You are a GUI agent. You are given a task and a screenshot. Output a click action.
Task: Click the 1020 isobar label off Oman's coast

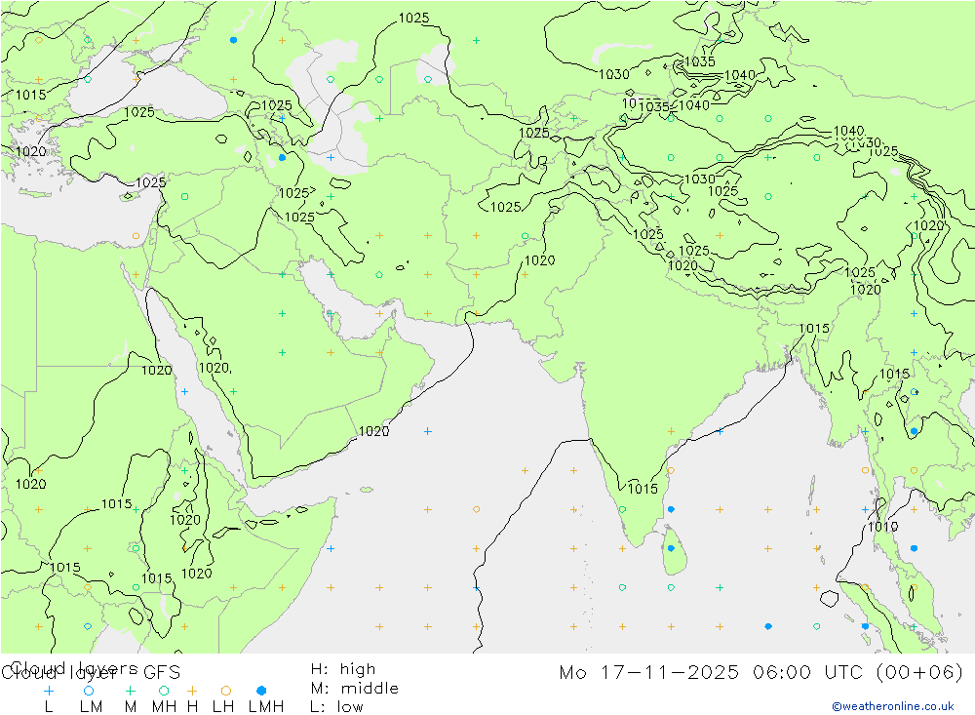pos(373,431)
